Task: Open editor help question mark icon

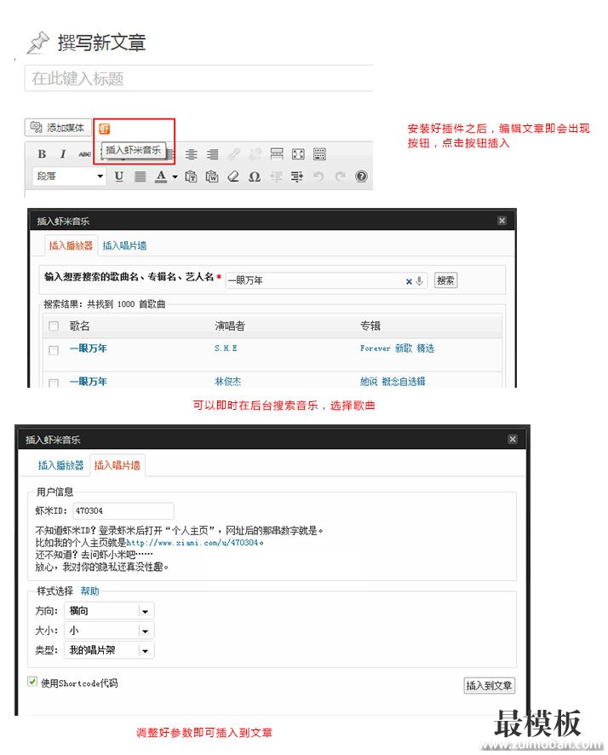Action: [361, 176]
